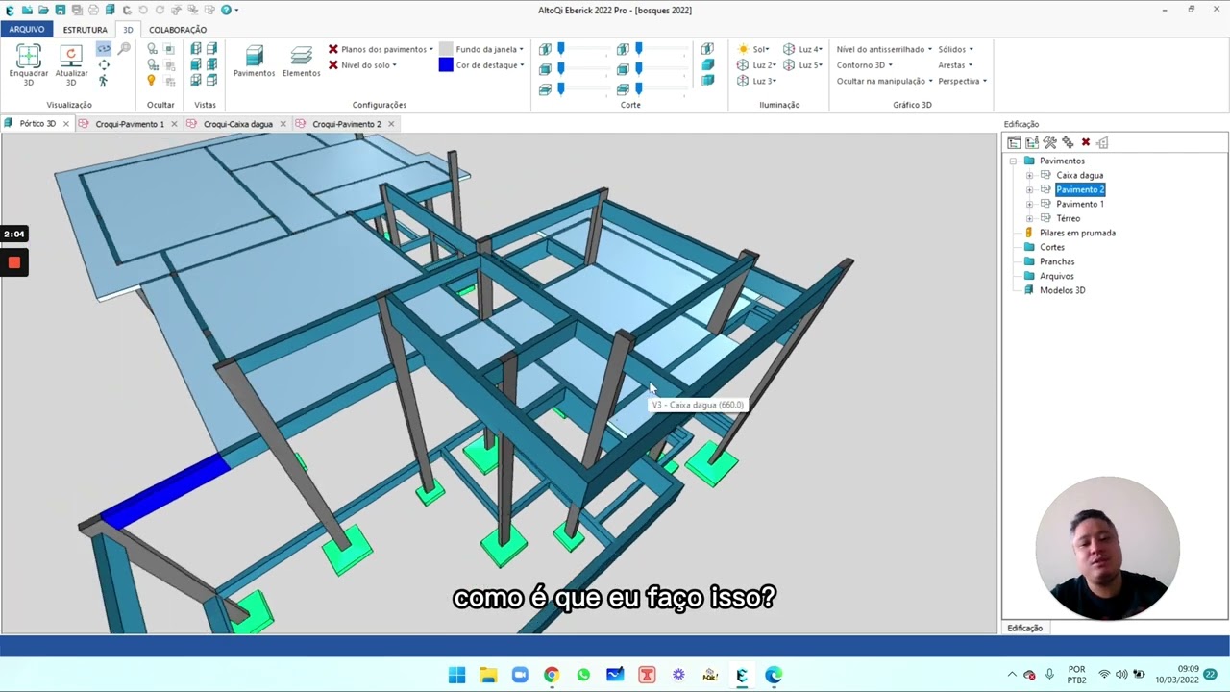This screenshot has height=692, width=1230.
Task: Expand the Caixa dagua tree node
Action: click(1029, 176)
